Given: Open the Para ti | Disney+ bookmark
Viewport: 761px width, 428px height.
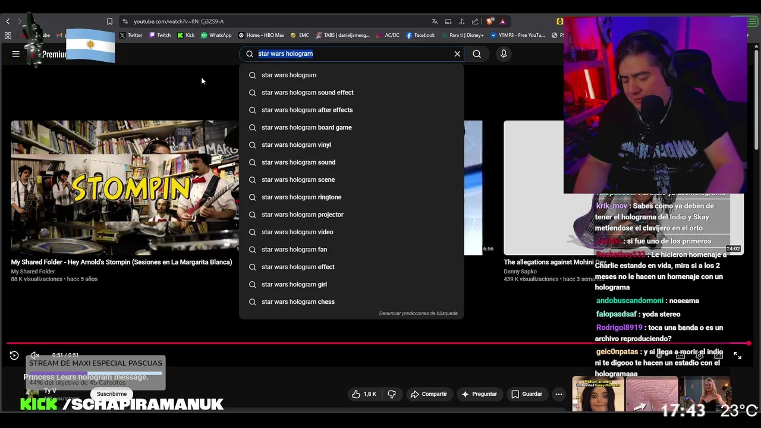Looking at the screenshot, I should [x=463, y=35].
